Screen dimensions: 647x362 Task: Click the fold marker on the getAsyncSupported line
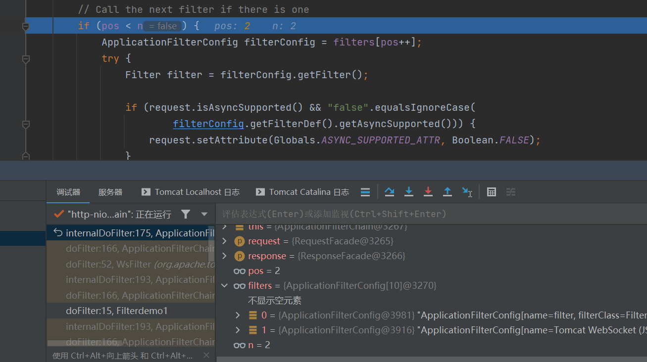click(26, 124)
